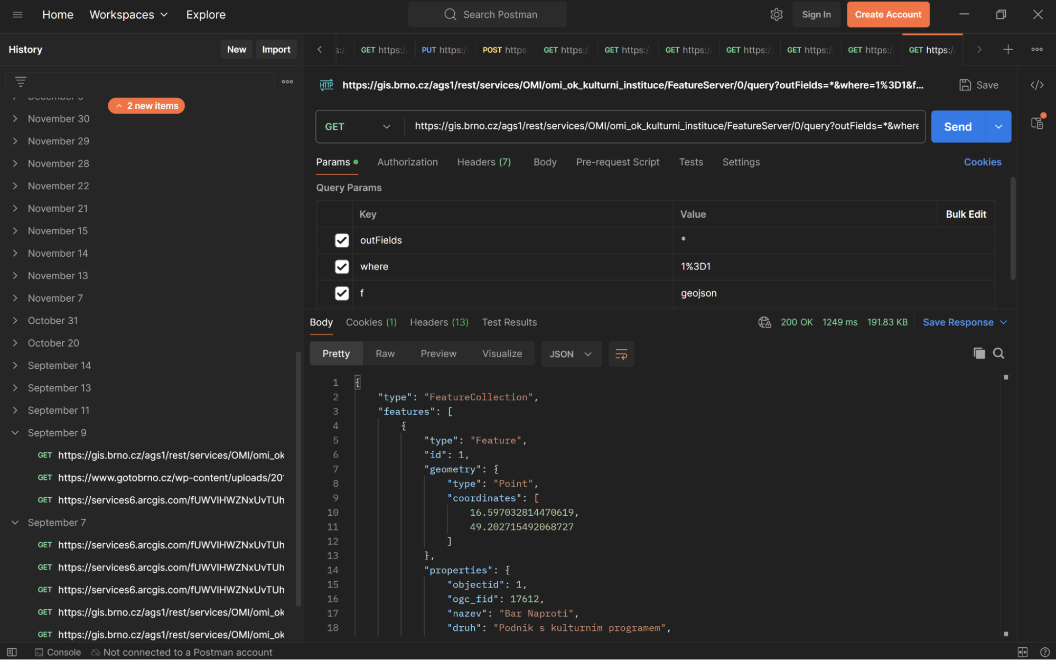Open the Cookies link
The height and width of the screenshot is (660, 1056).
(983, 162)
